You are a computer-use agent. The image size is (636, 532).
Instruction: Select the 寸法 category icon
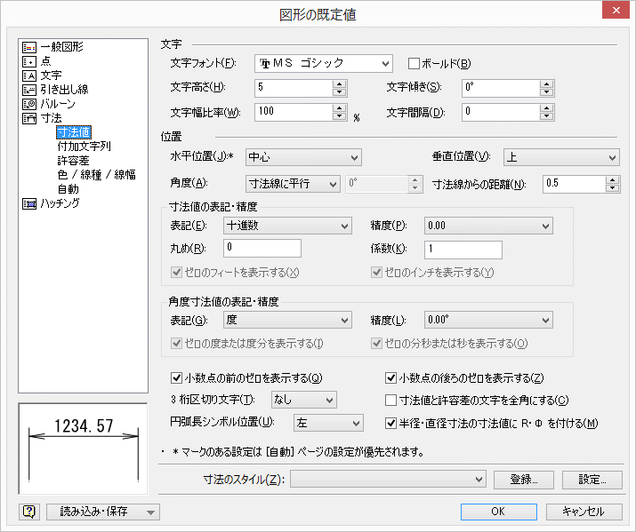click(29, 118)
